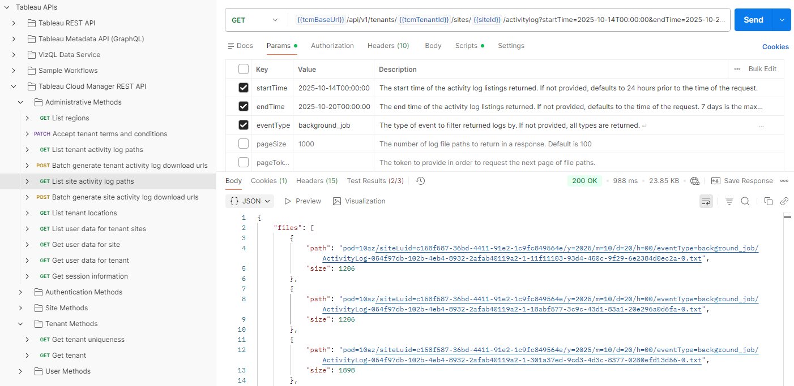The height and width of the screenshot is (386, 794).
Task: Open the Cookies link on the right
Action: point(775,46)
